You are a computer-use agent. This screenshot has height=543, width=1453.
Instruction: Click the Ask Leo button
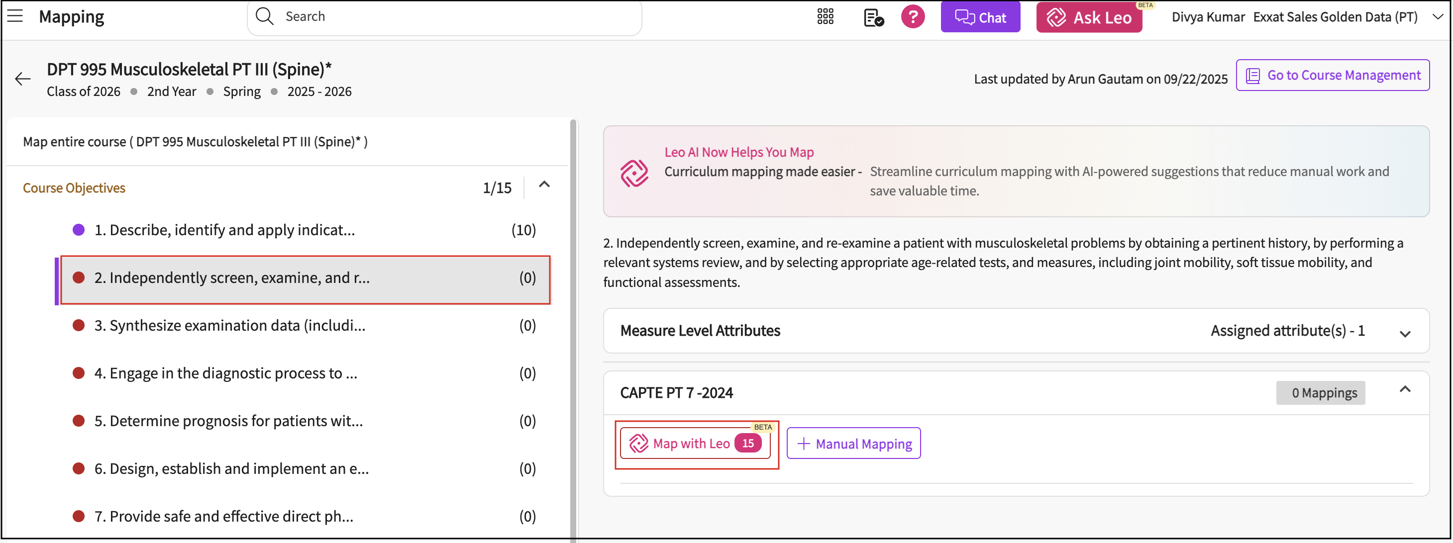pyautogui.click(x=1089, y=17)
